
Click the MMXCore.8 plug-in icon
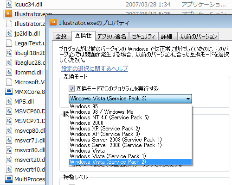point(9,92)
